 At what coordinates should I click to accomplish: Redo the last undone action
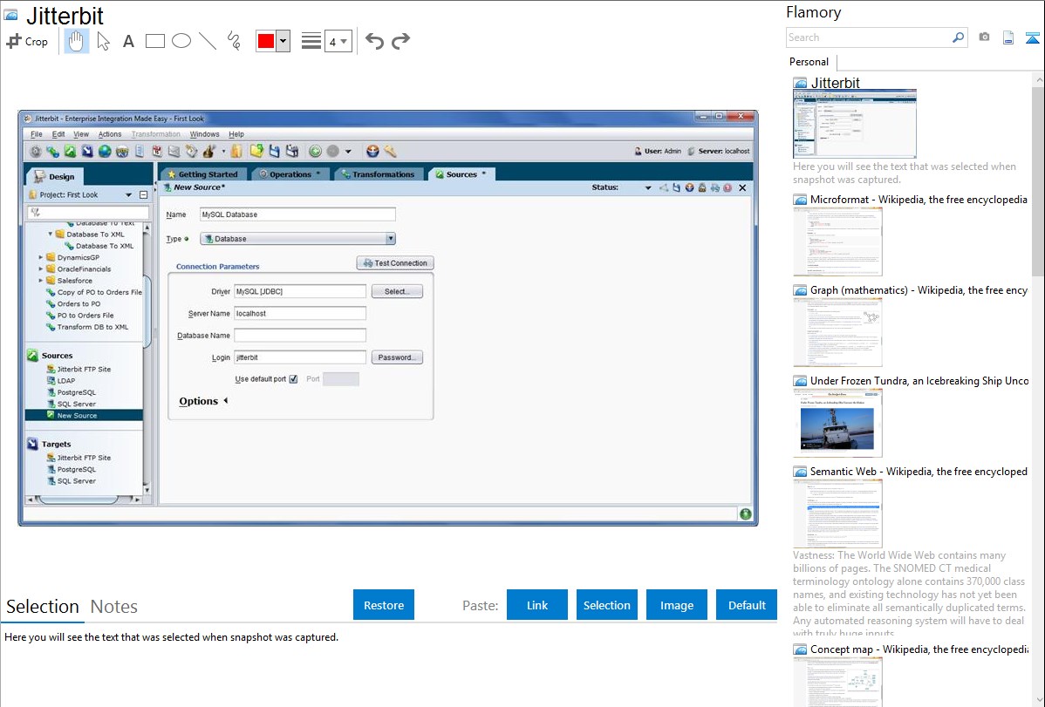(x=400, y=41)
